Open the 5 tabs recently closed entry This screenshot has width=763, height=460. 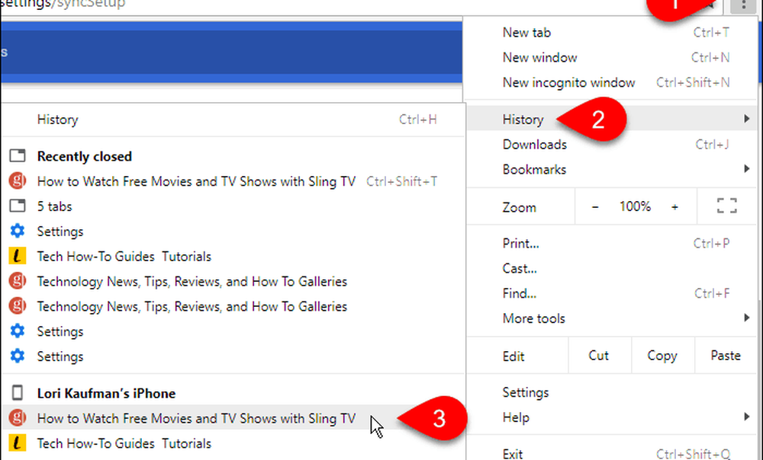54,206
